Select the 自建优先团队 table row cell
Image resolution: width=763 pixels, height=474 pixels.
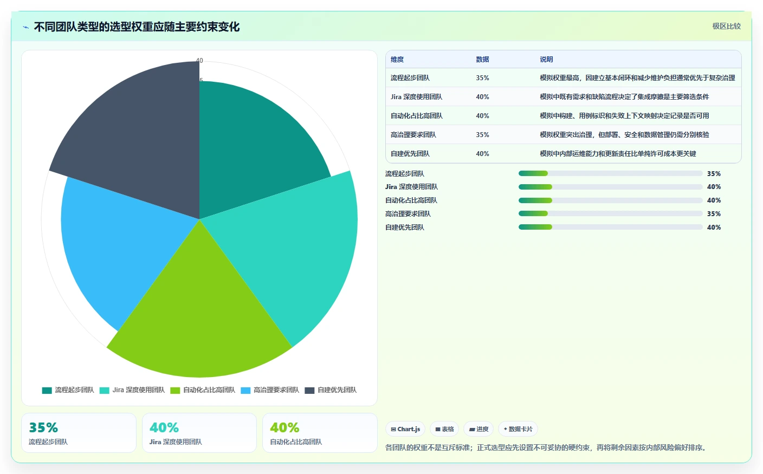pyautogui.click(x=410, y=154)
